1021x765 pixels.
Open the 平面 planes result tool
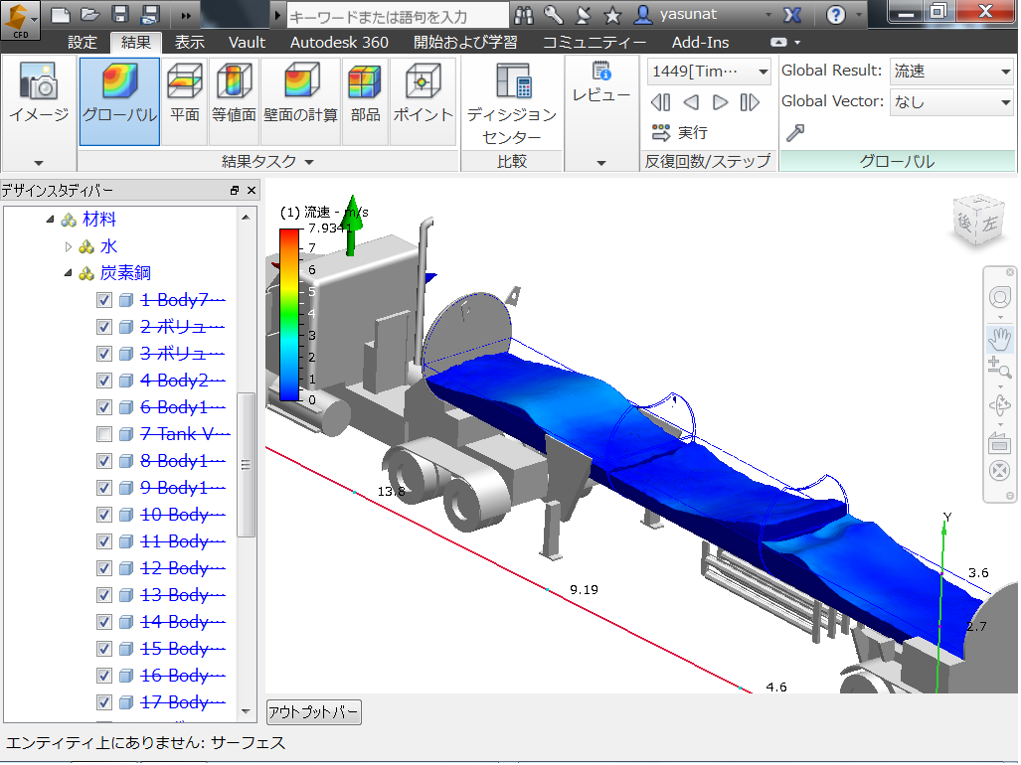point(184,101)
